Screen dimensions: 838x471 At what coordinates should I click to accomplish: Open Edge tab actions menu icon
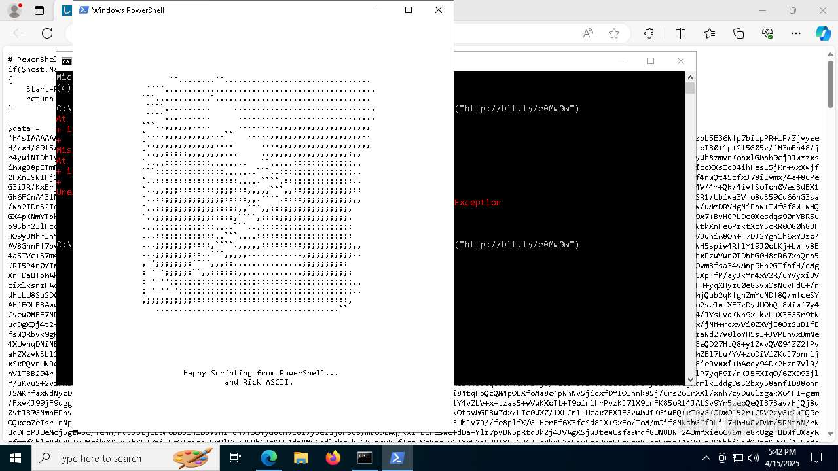(39, 10)
